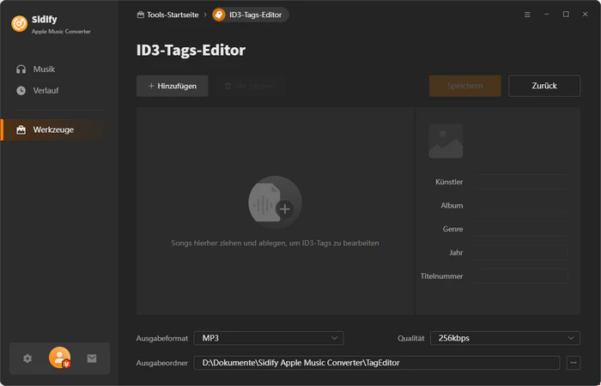The height and width of the screenshot is (386, 601).
Task: Click the album cover placeholder image
Action: click(x=446, y=141)
